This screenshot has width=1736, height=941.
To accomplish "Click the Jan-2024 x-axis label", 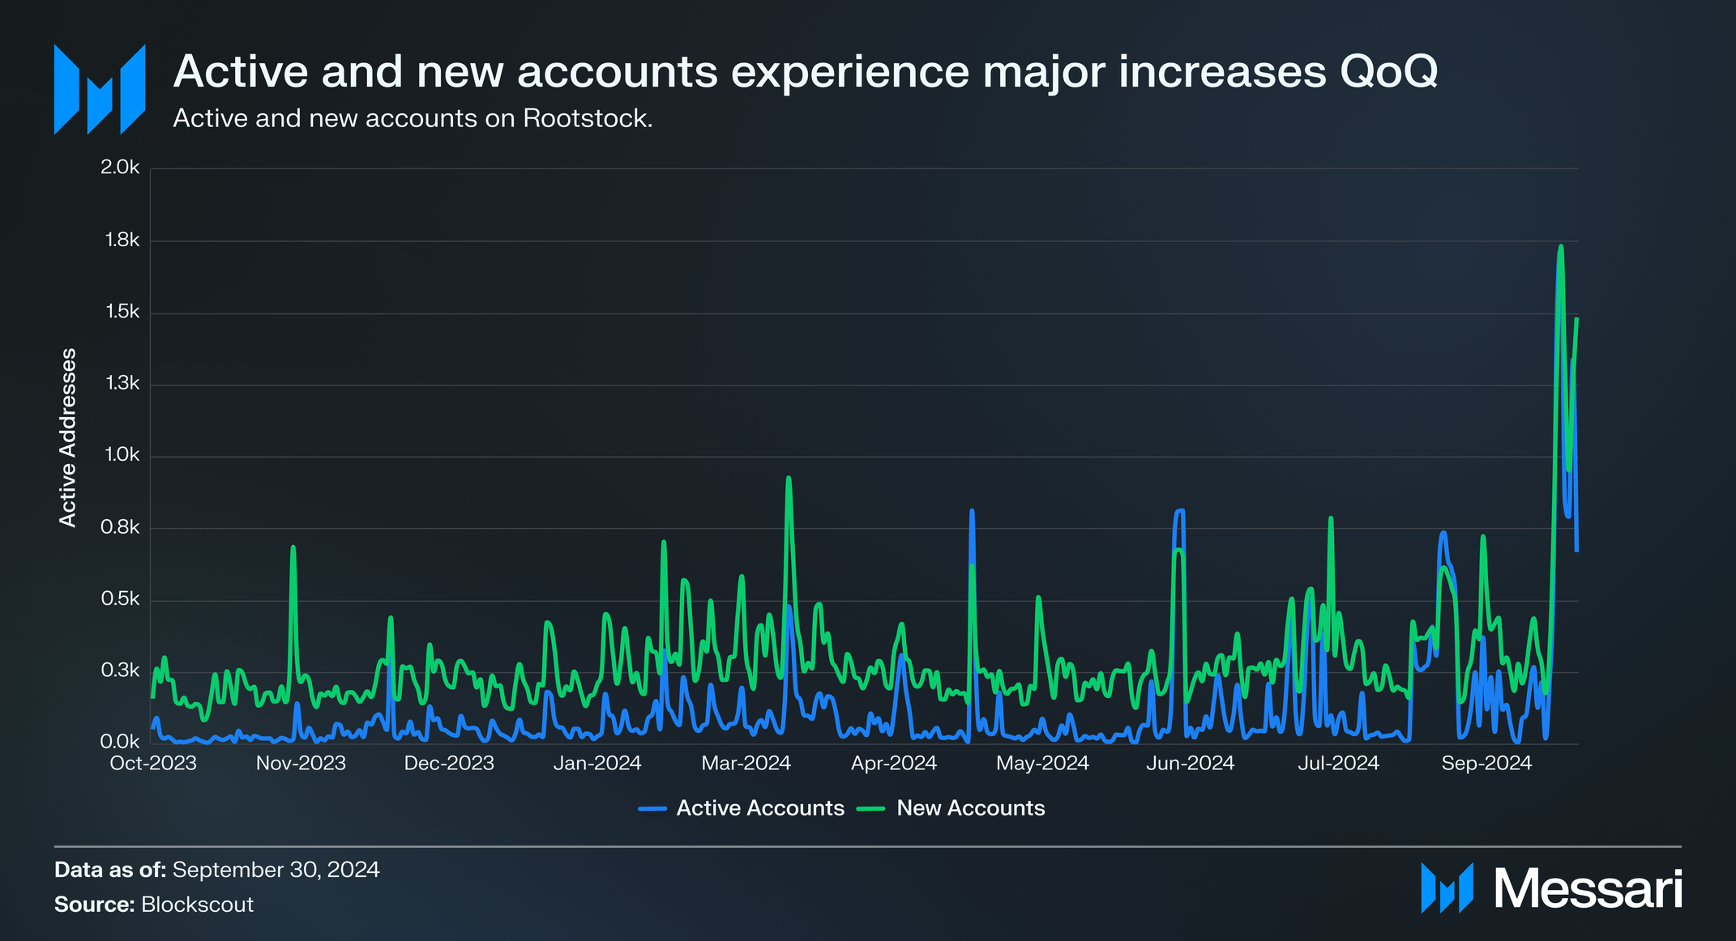I will [597, 764].
